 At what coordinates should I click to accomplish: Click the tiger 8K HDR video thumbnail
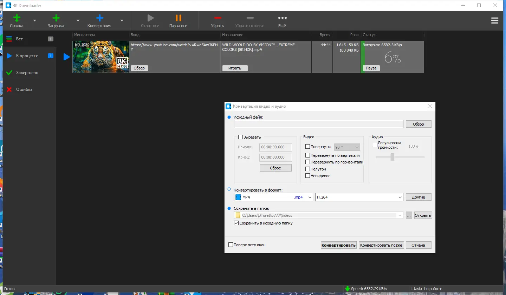[101, 57]
